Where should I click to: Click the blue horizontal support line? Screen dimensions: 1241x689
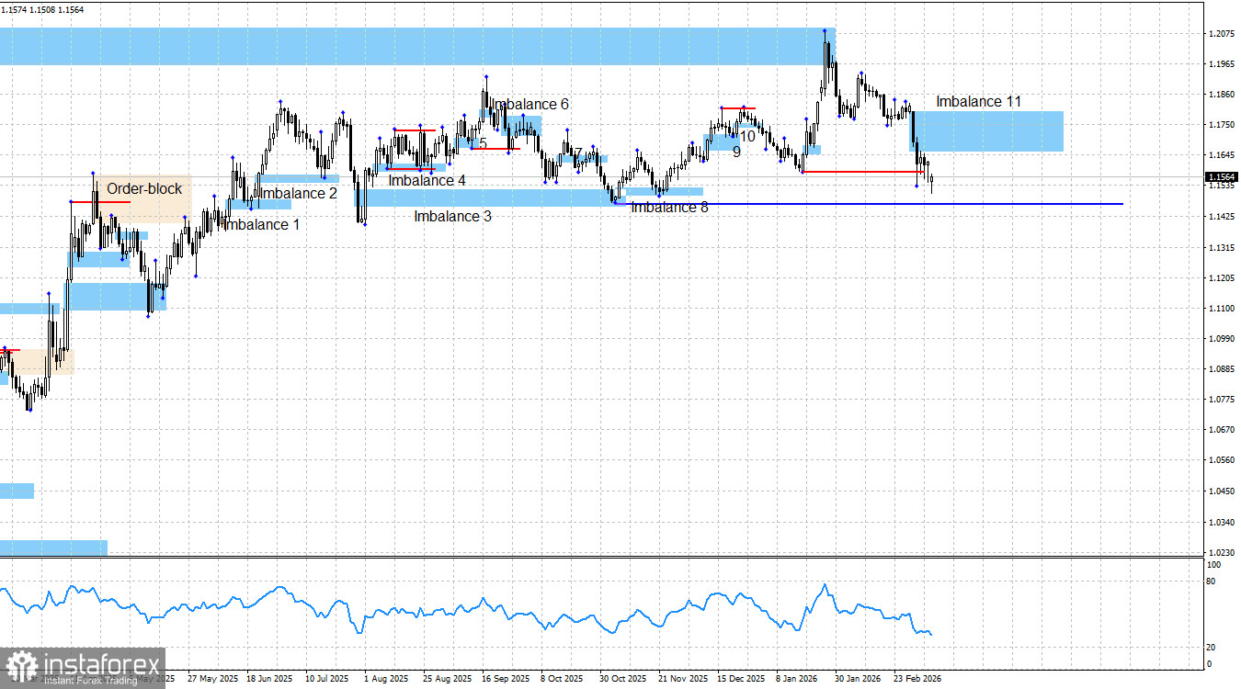coord(869,204)
